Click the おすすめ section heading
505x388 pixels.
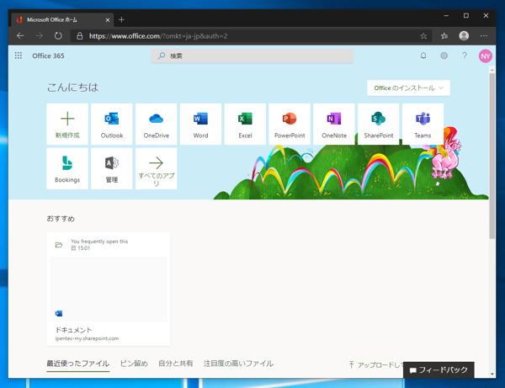61,219
